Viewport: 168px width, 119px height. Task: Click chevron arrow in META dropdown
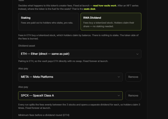(x=119, y=77)
